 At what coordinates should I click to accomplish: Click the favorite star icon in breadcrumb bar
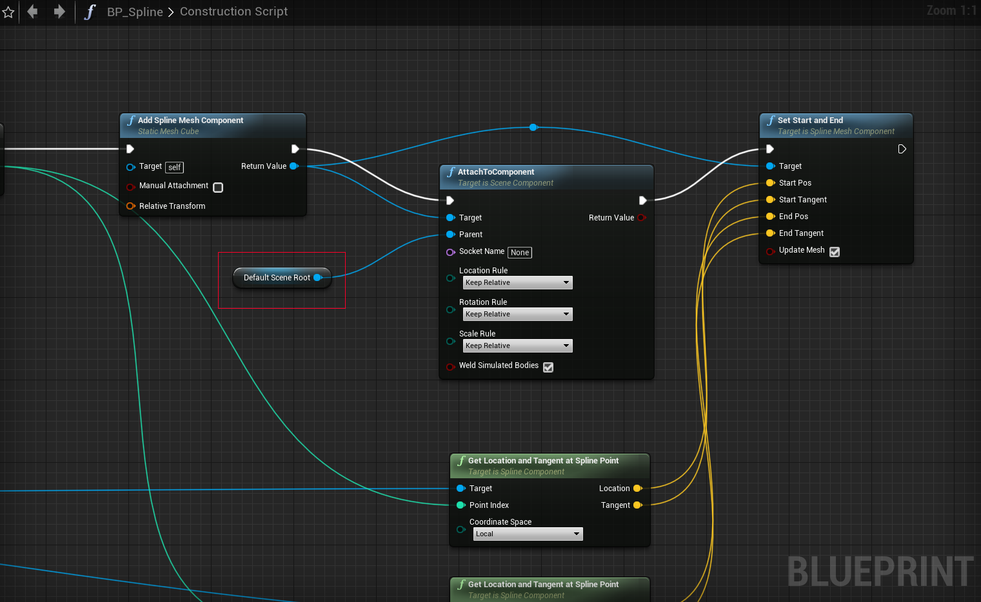[8, 12]
